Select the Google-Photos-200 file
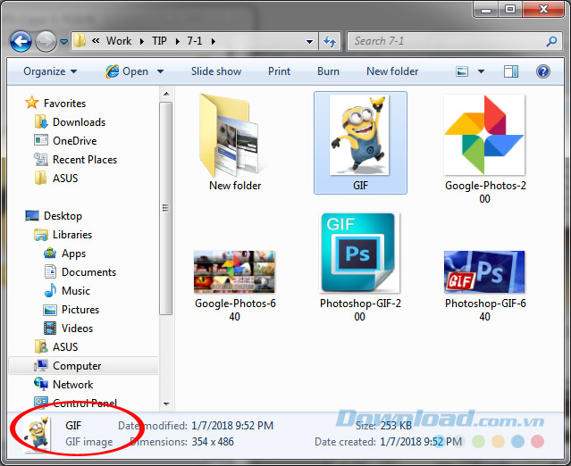Screen dimensions: 571x466 coord(484,149)
